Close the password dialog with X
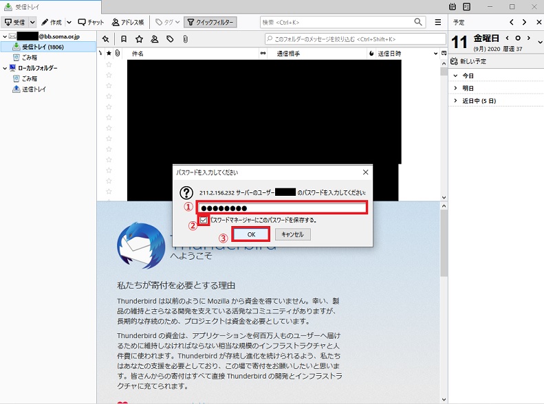544x404 pixels. pyautogui.click(x=365, y=172)
